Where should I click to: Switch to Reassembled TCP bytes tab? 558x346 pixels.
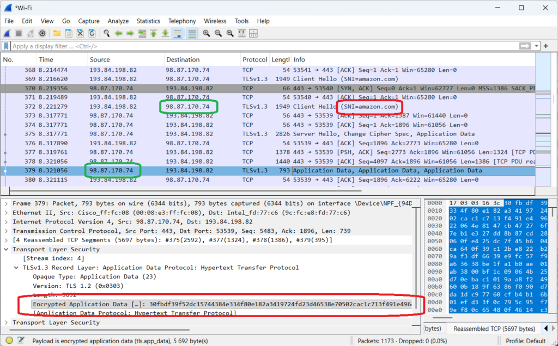[494, 329]
